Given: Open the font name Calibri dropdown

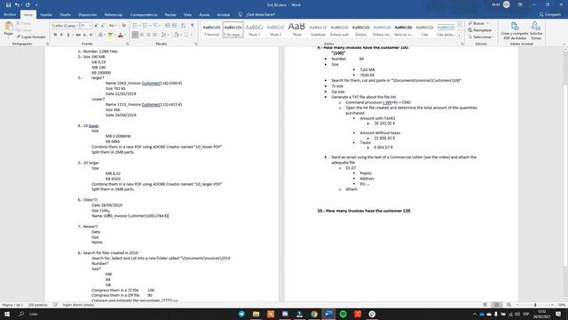Looking at the screenshot, I should click(77, 26).
